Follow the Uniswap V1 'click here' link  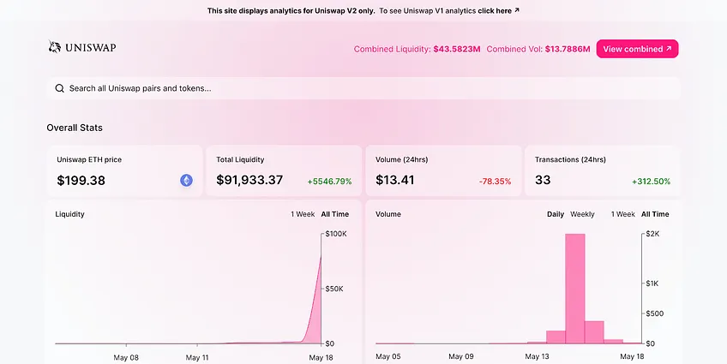coord(495,10)
